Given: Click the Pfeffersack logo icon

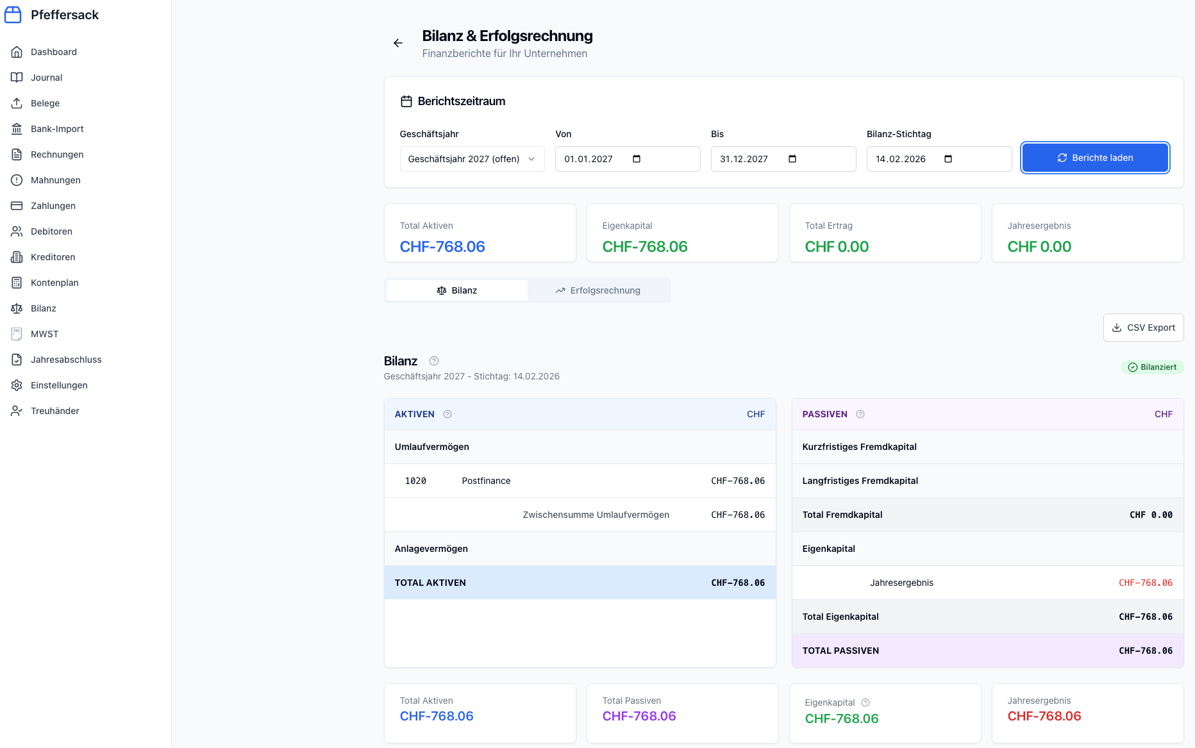Looking at the screenshot, I should pyautogui.click(x=13, y=15).
